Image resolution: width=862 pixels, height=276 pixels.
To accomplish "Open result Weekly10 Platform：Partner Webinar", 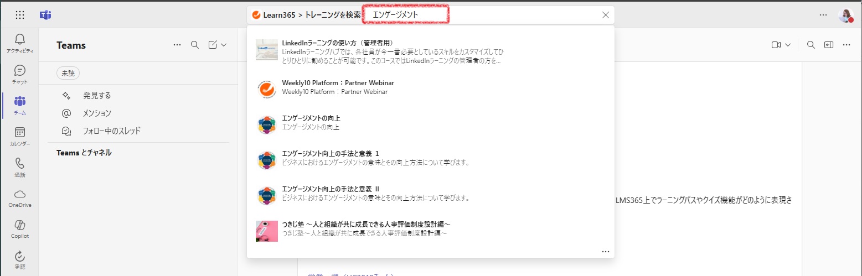I will [431, 87].
